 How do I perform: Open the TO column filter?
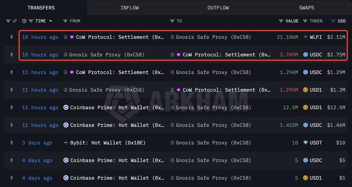tap(172, 21)
